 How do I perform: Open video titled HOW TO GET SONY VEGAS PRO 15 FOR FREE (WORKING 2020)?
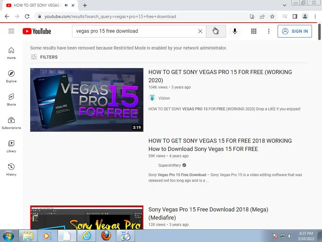[x=220, y=76]
